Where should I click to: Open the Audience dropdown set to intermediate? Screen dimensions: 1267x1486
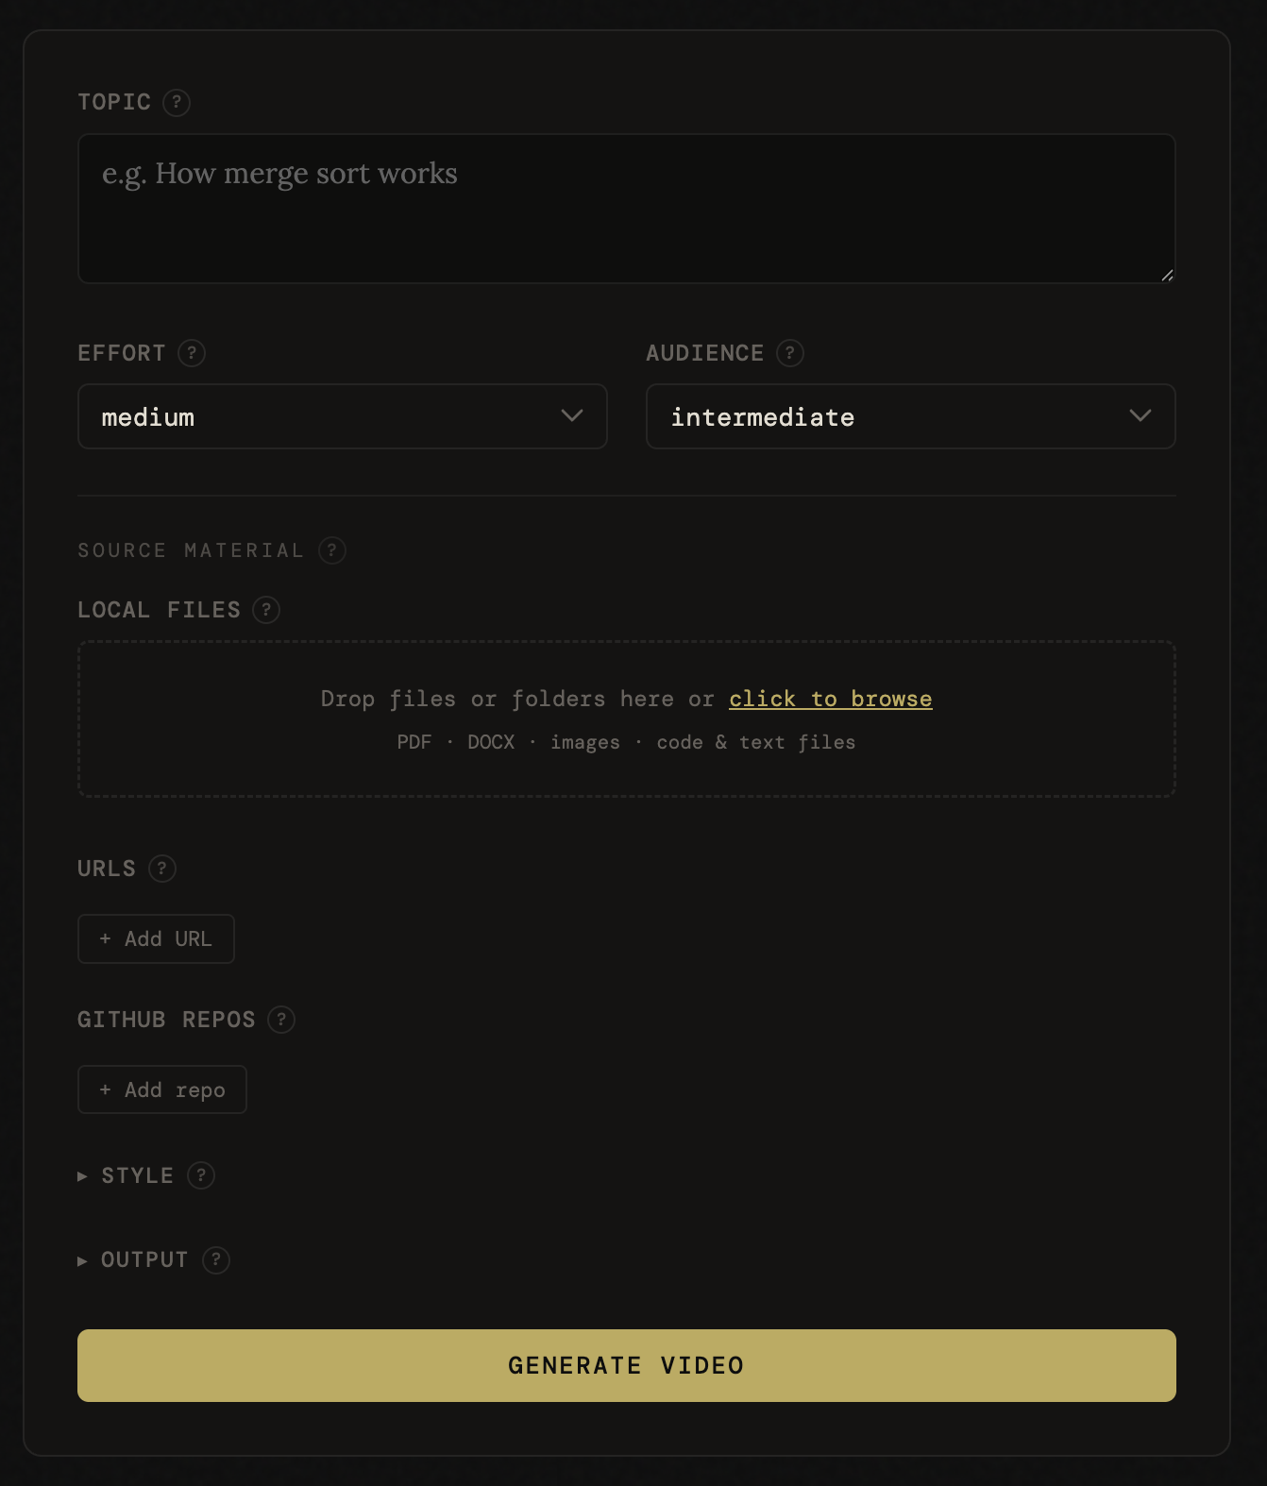click(910, 416)
